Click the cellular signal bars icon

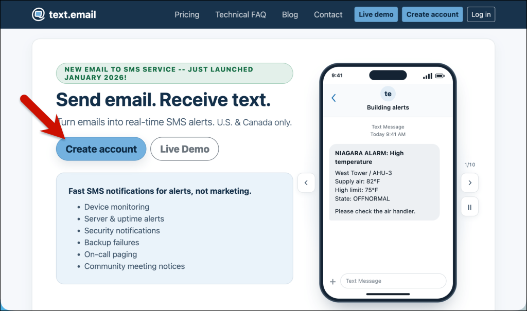tap(428, 76)
